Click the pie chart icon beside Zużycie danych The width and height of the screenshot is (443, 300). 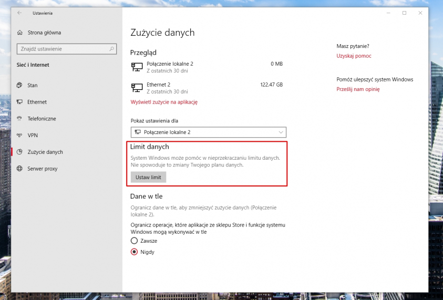click(x=19, y=152)
